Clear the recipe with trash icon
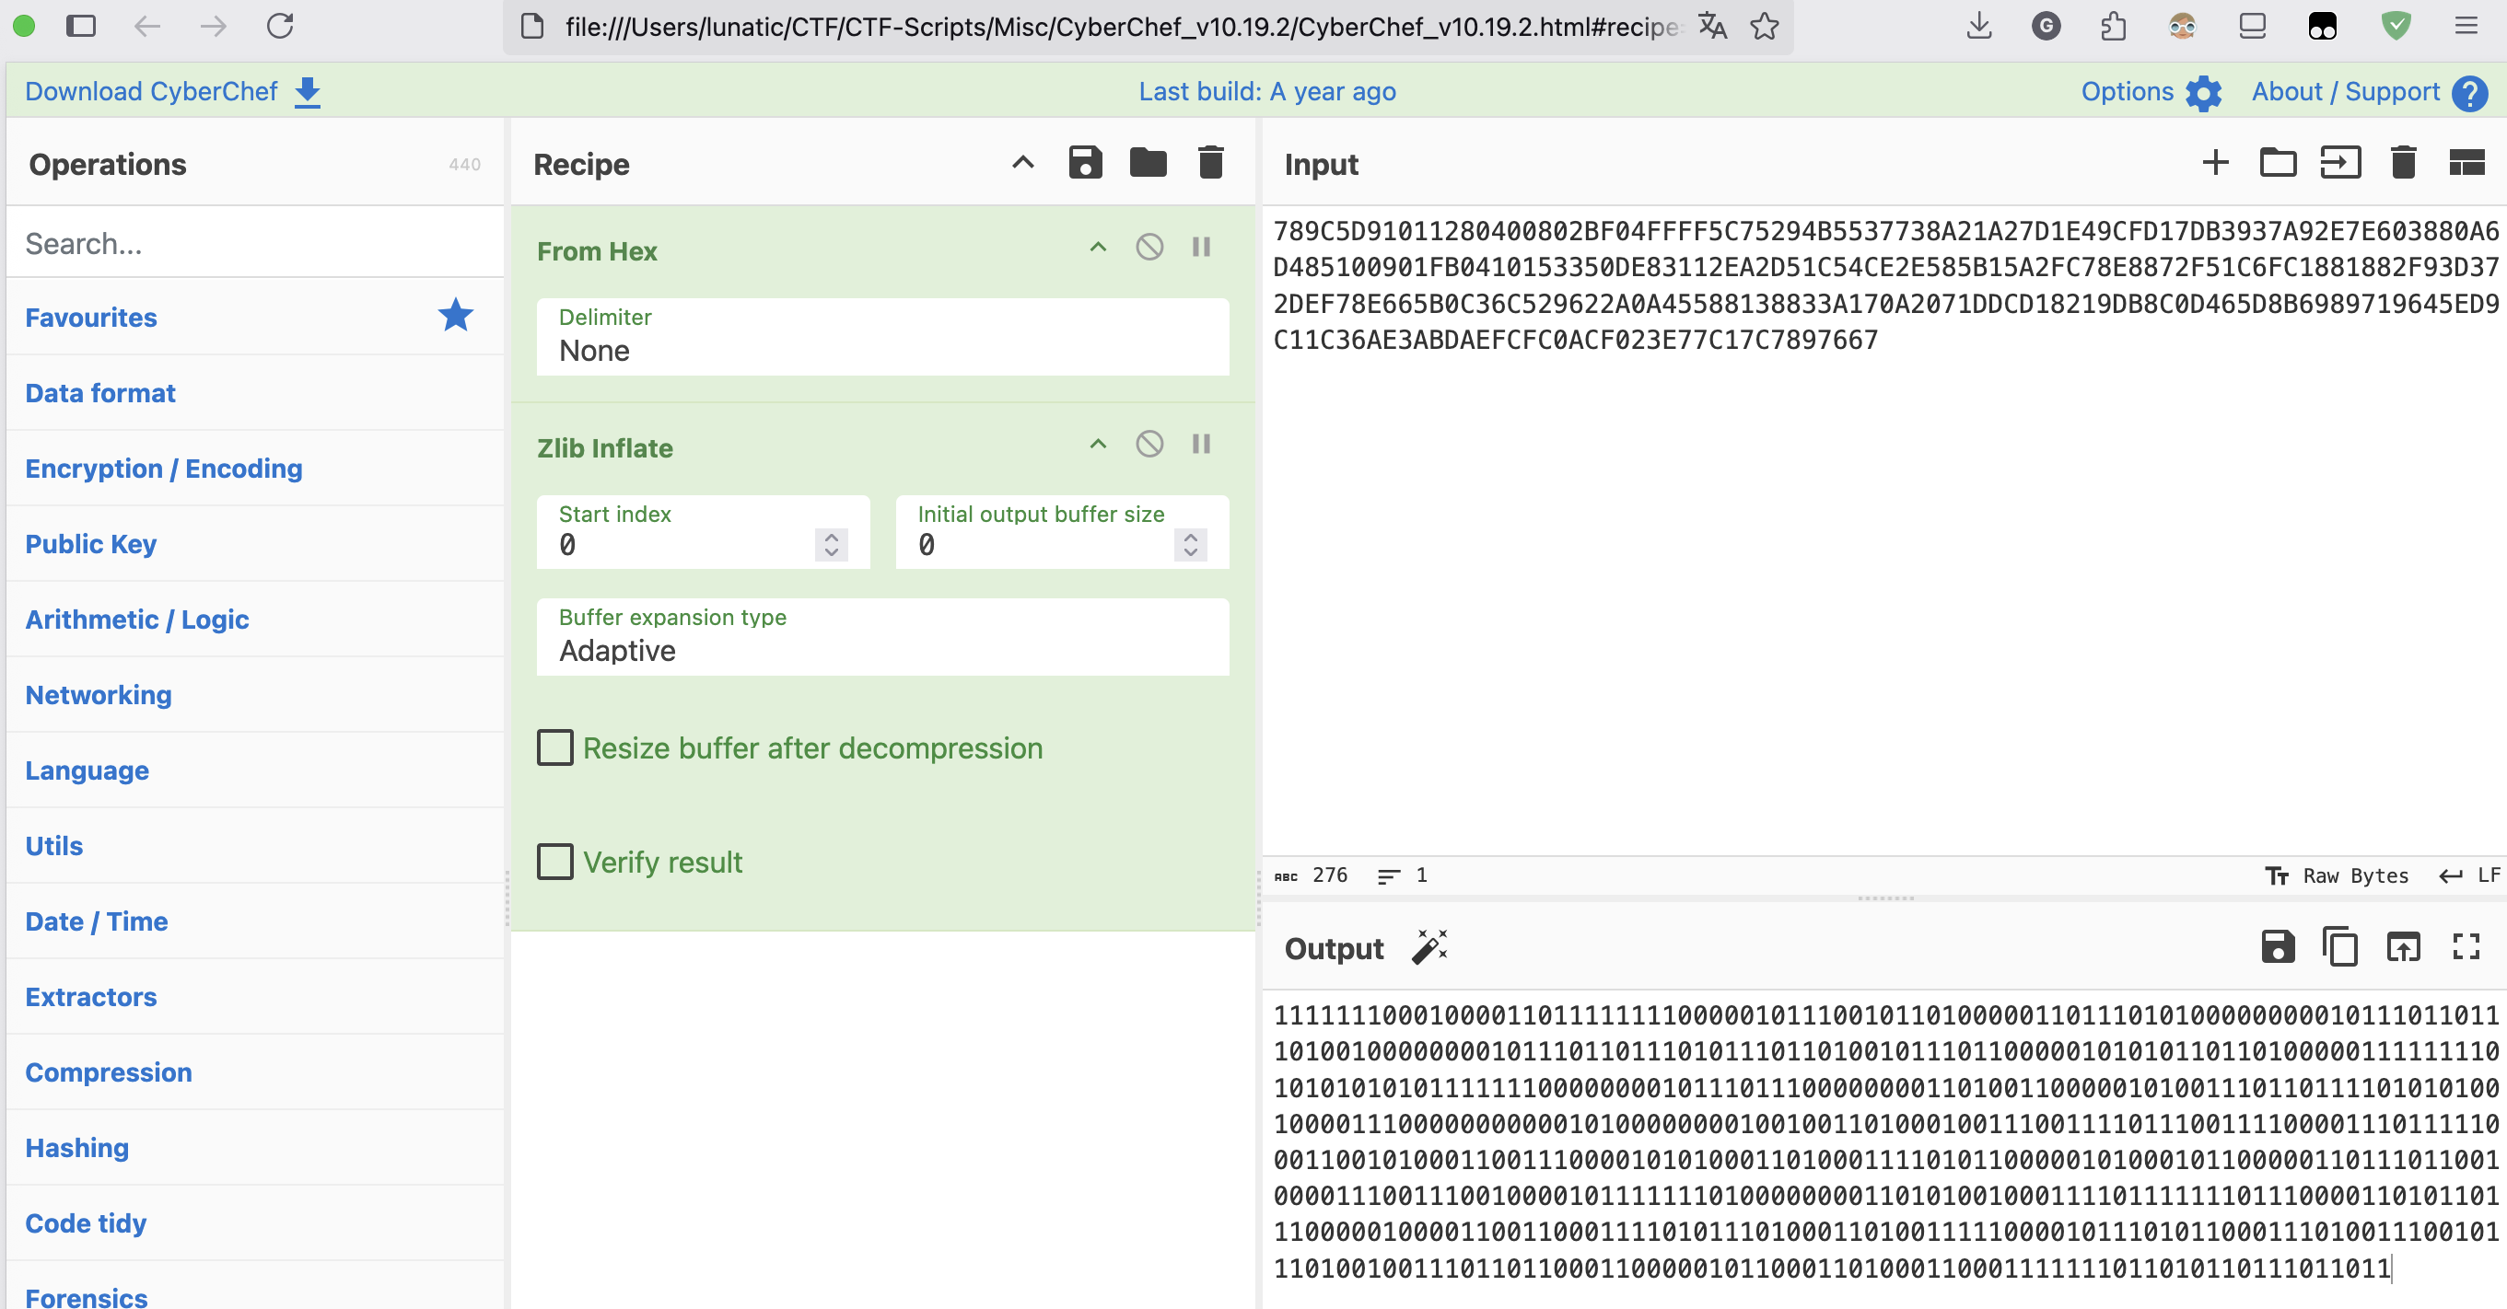Screen dimensions: 2507x1309 (1211, 162)
